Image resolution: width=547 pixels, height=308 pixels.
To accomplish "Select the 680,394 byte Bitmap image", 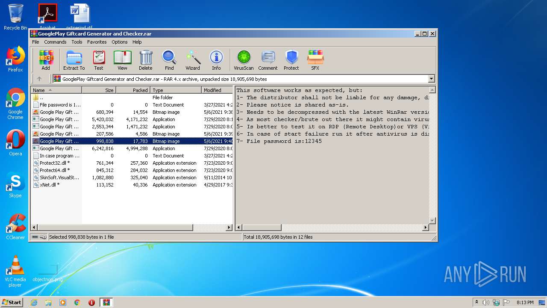I will [132, 112].
